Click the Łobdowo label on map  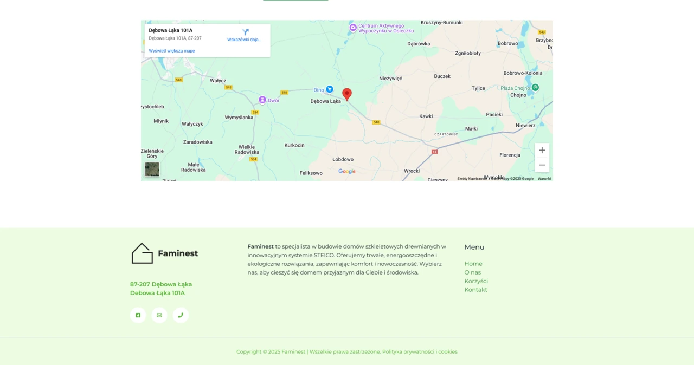pos(343,159)
